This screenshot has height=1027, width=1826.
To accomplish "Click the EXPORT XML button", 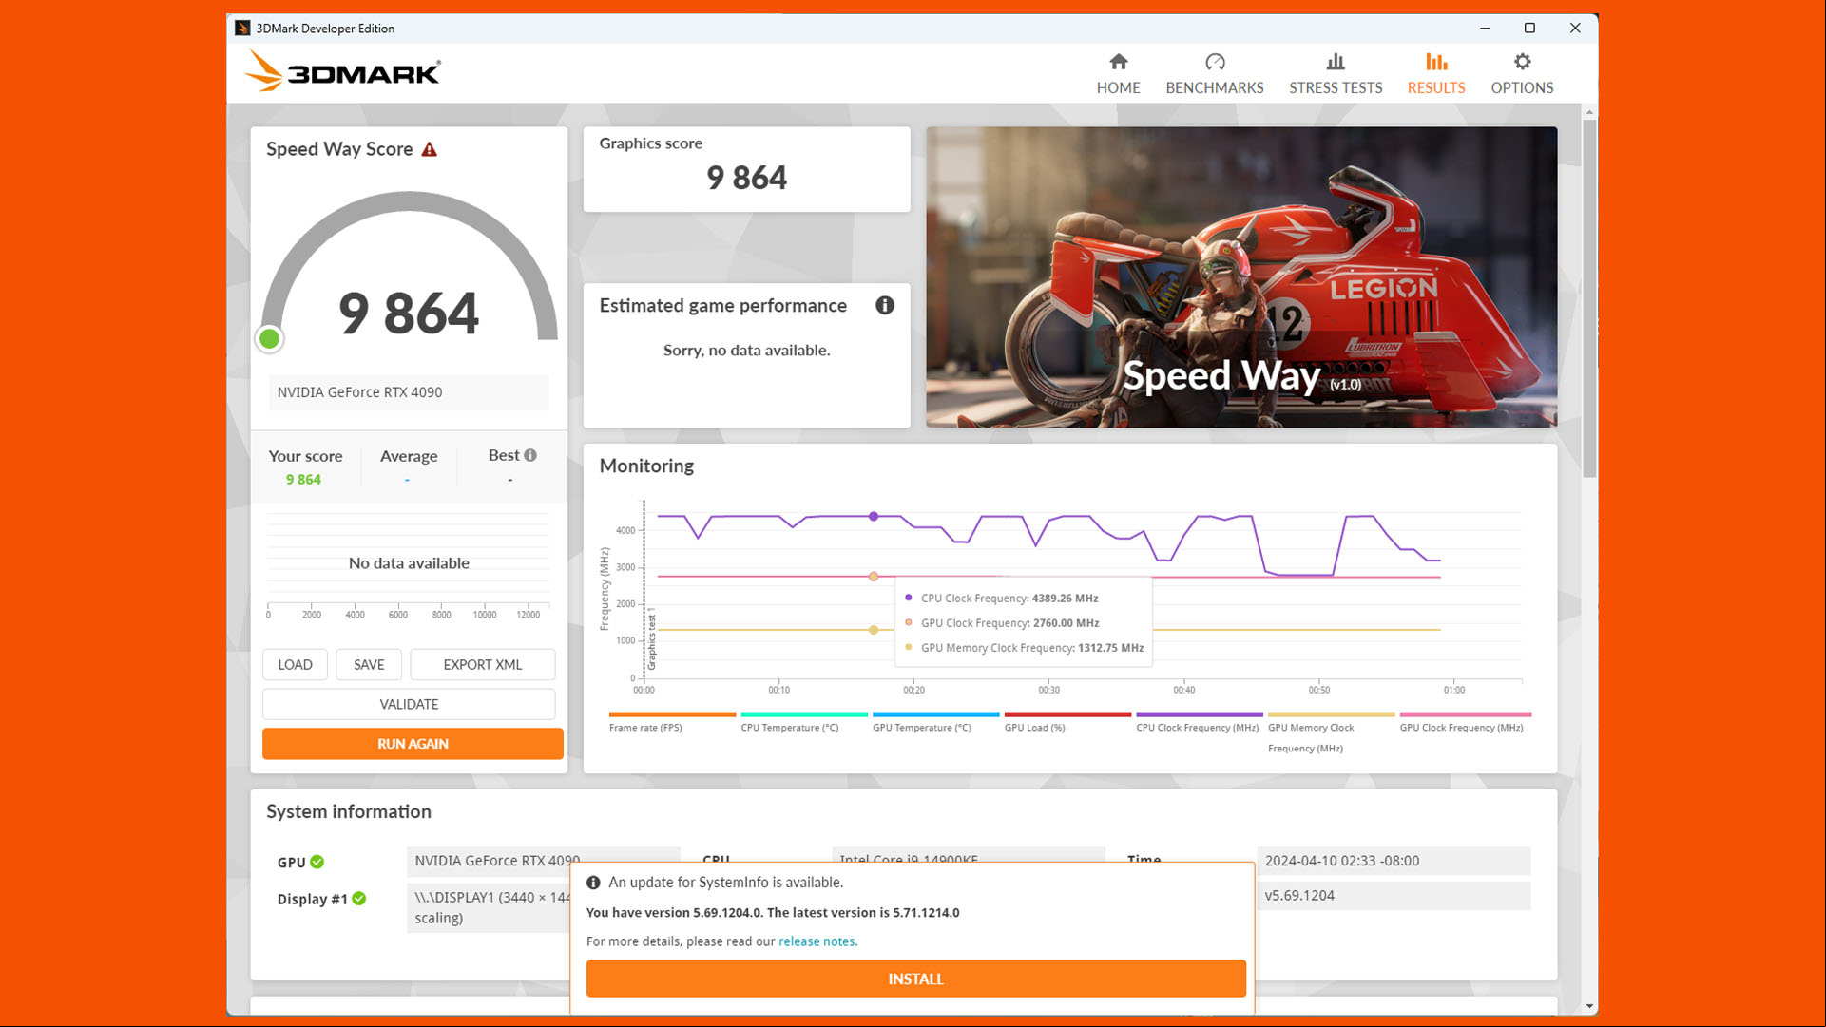I will (483, 664).
